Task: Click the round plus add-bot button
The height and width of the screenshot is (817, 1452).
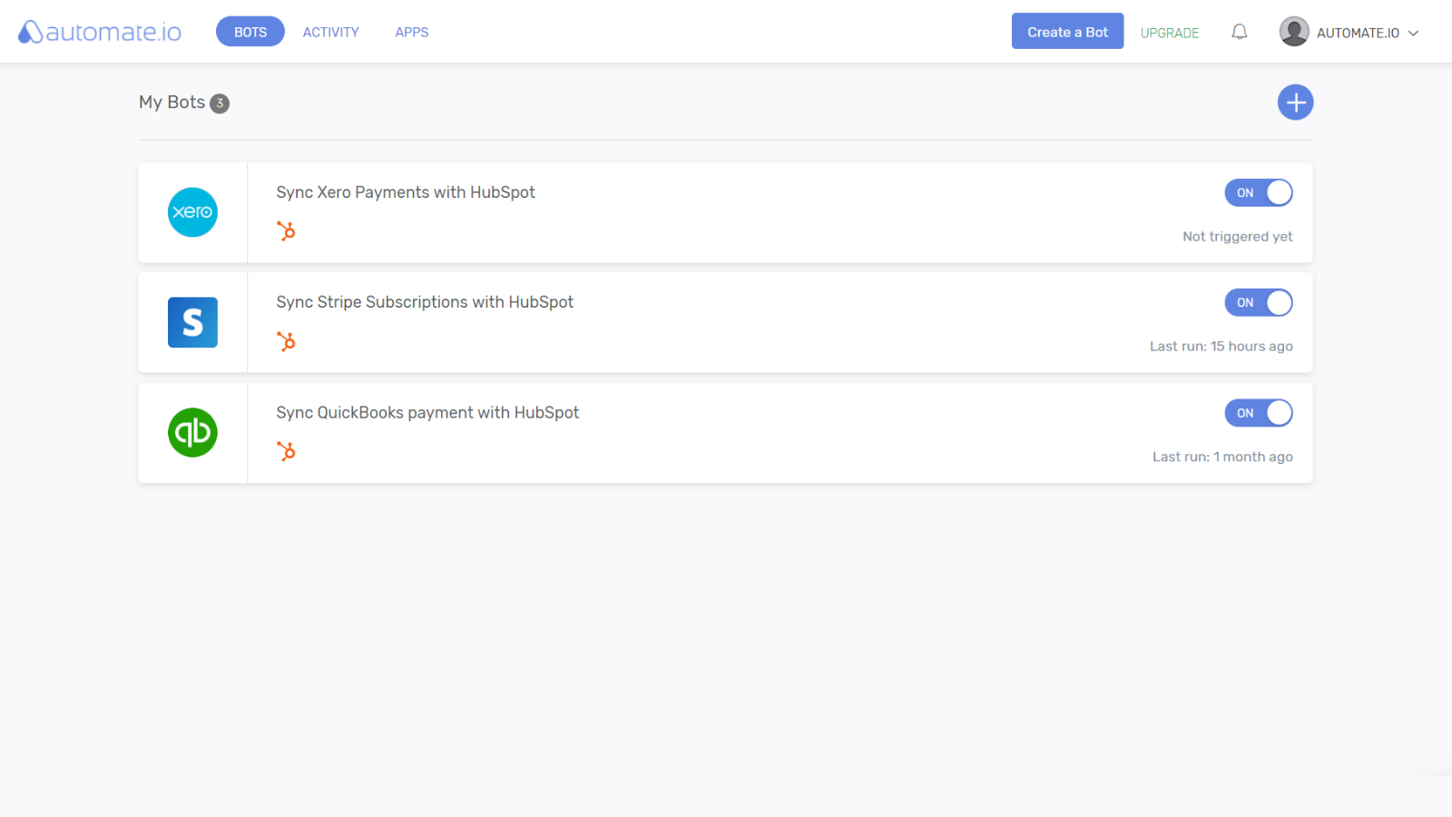Action: click(x=1295, y=103)
